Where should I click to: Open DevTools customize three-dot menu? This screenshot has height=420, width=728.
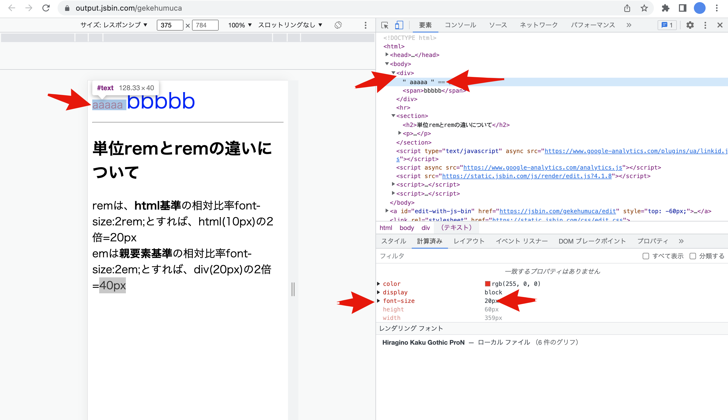(x=705, y=25)
